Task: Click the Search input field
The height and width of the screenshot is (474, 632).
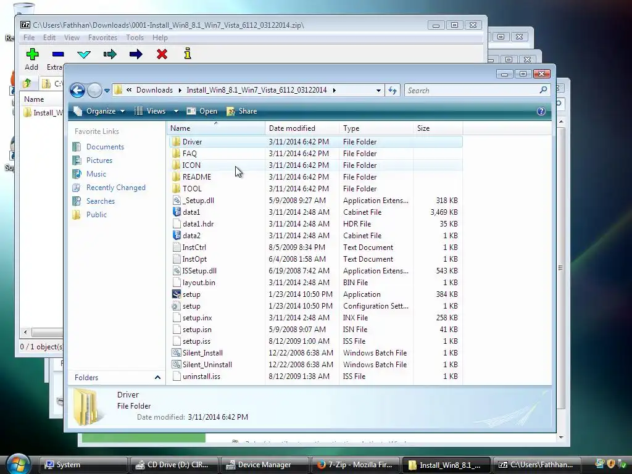Action: 472,90
